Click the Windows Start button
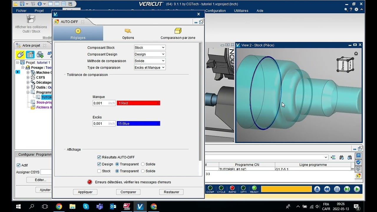 pos(18,206)
